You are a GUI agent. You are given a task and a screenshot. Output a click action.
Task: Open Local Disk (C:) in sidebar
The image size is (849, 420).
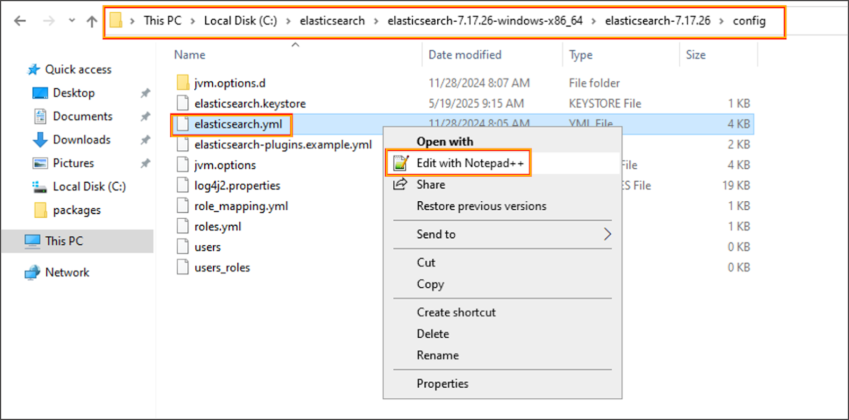point(89,186)
